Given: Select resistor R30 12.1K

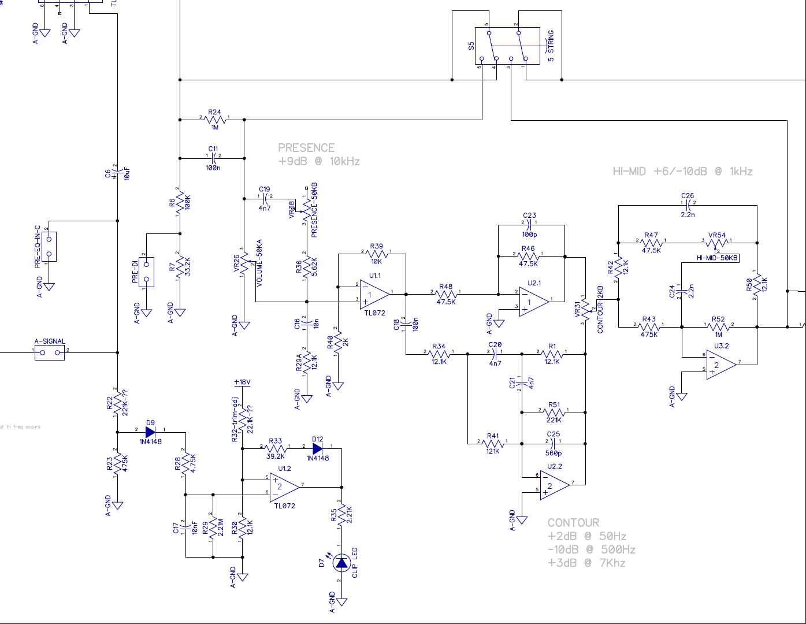Looking at the screenshot, I should 242,527.
